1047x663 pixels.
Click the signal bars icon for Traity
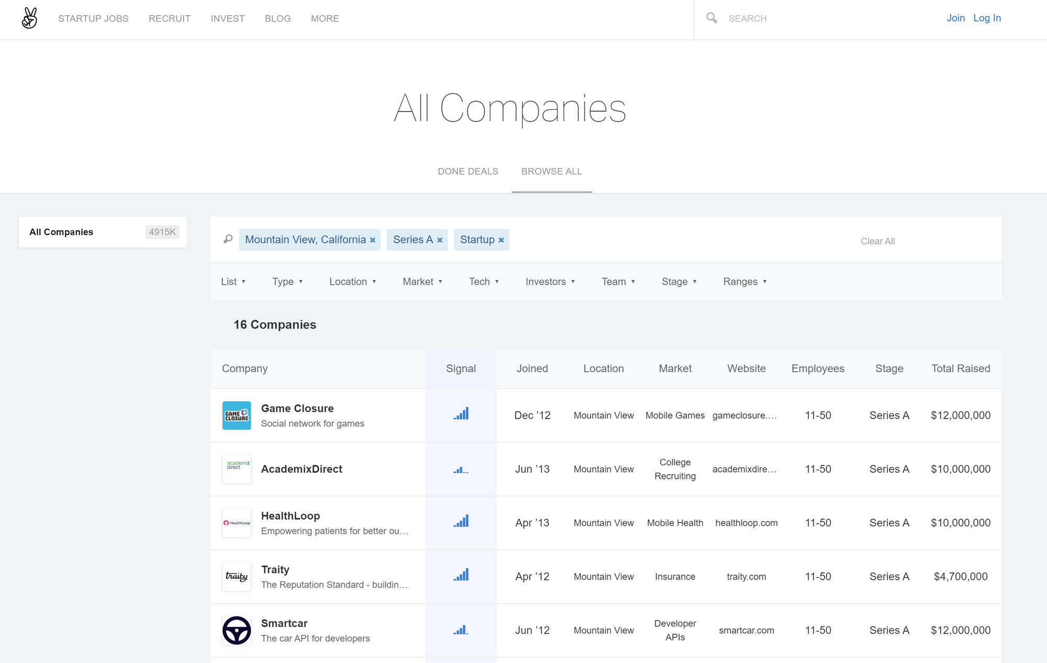461,575
